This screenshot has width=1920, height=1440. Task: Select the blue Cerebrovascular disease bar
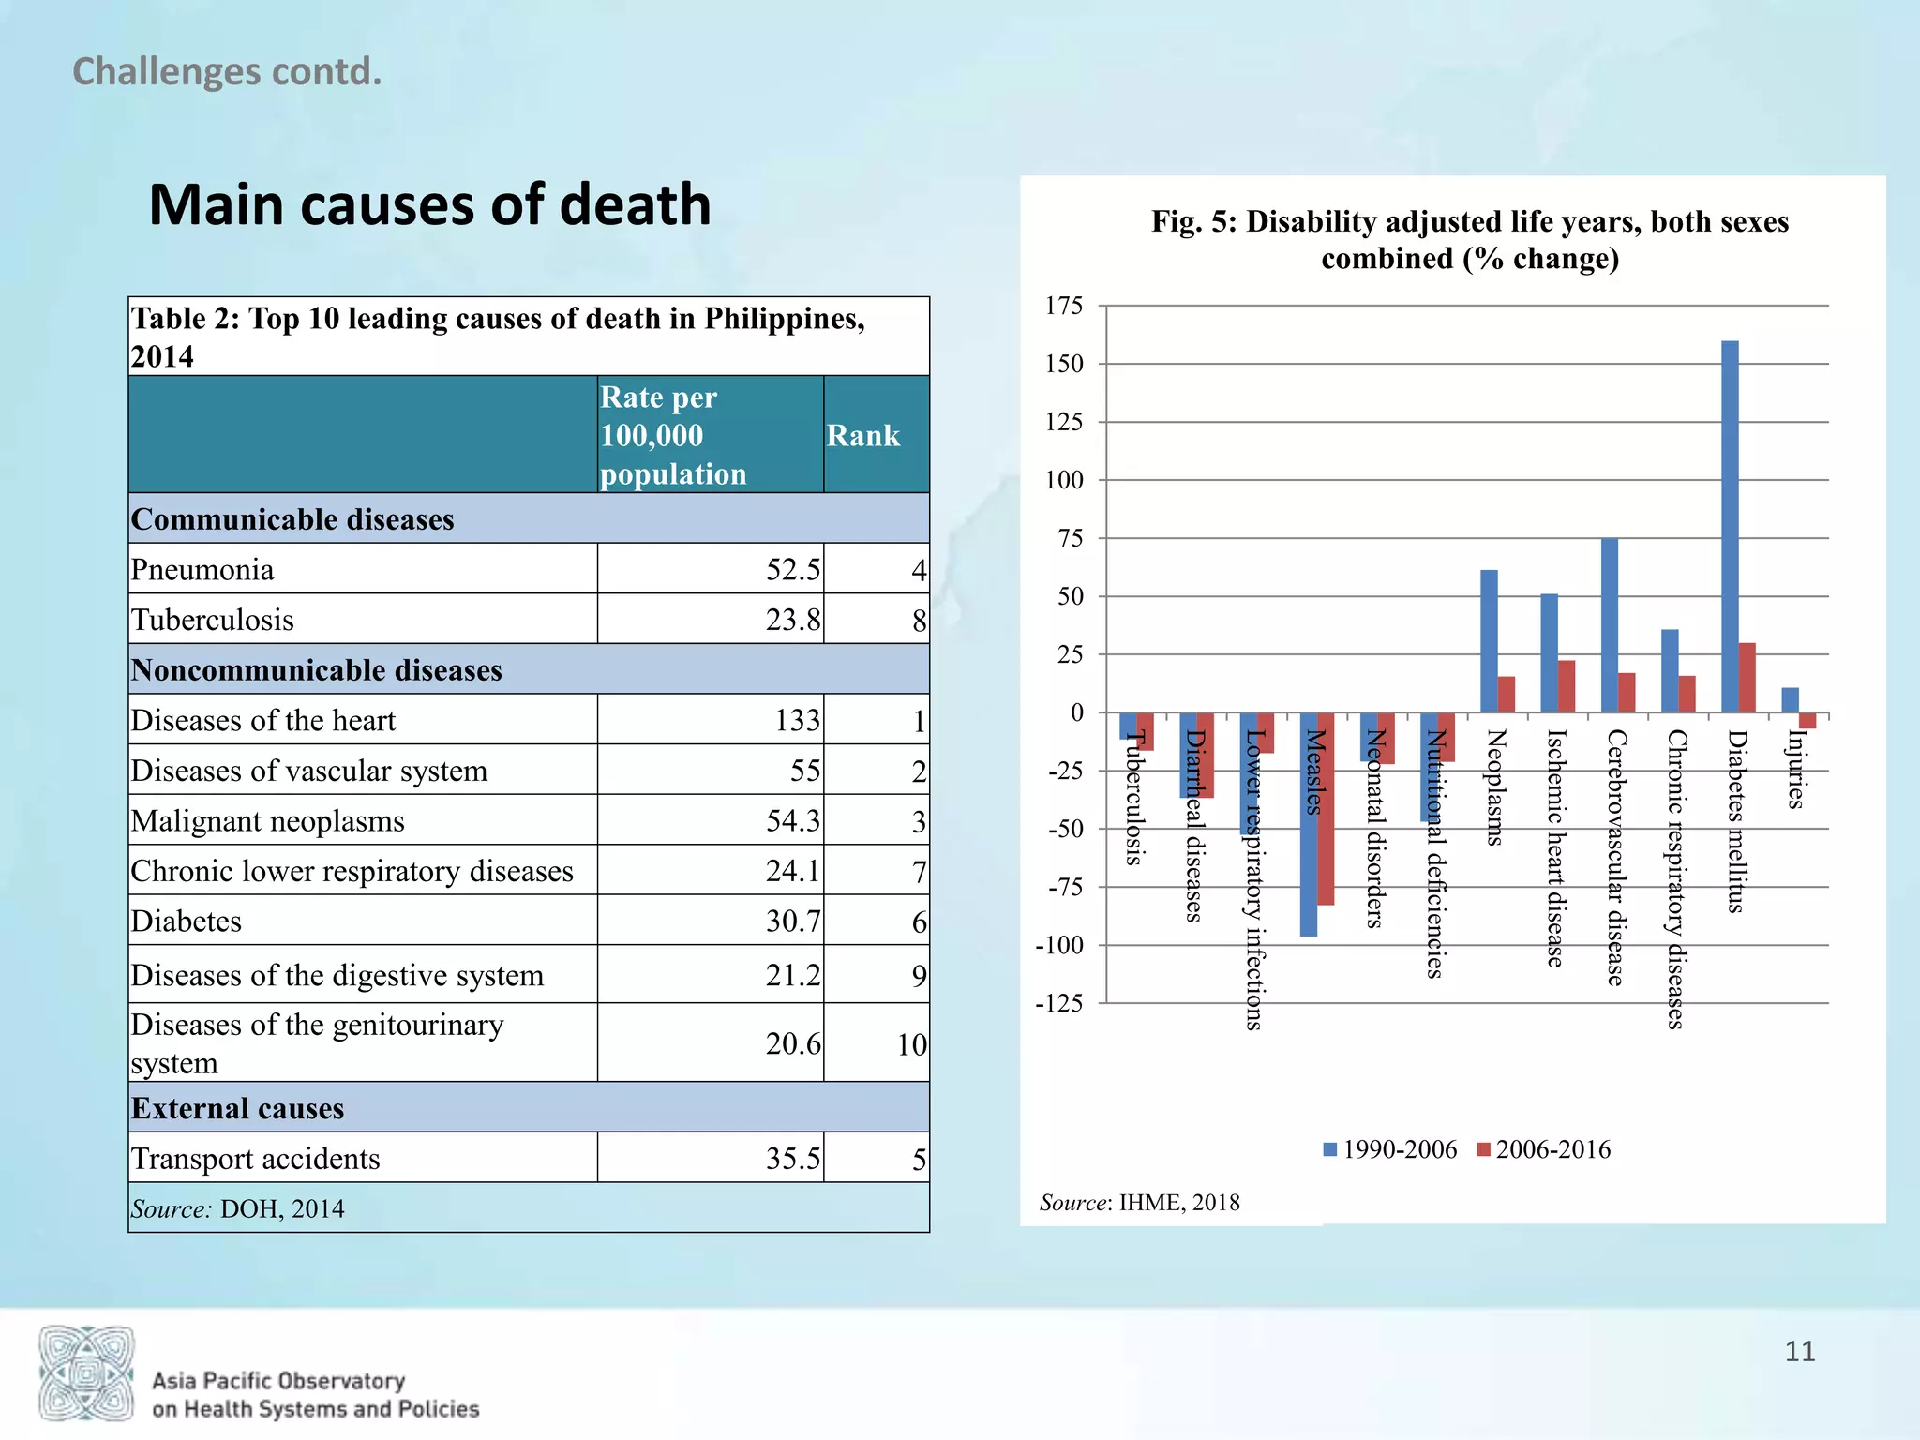(x=1609, y=625)
